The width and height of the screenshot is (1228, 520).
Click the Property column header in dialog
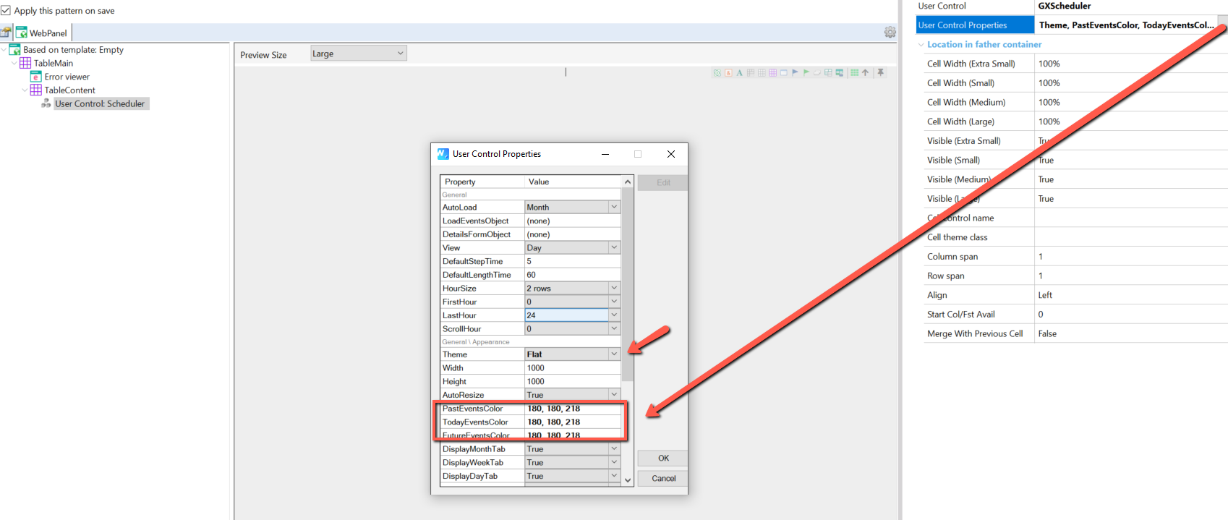click(482, 182)
